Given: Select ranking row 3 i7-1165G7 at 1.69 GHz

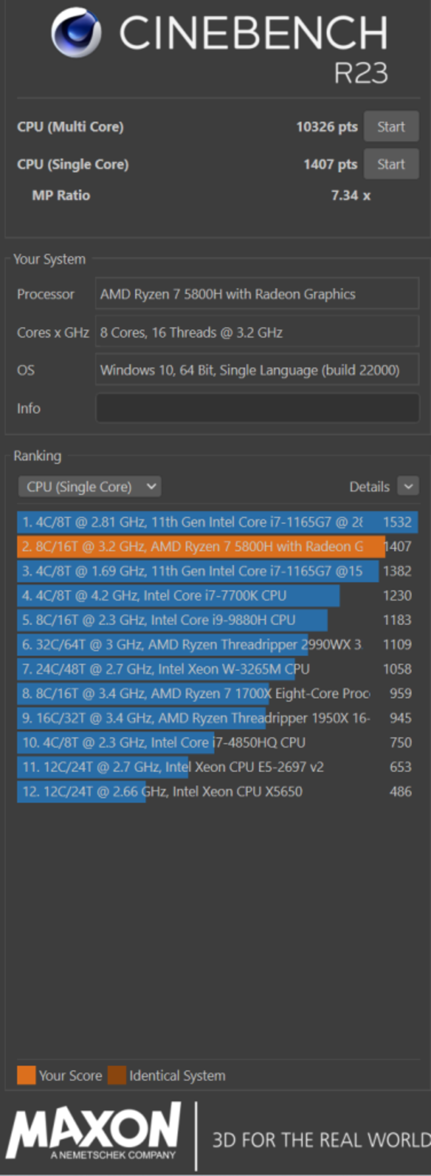Looking at the screenshot, I should click(217, 571).
